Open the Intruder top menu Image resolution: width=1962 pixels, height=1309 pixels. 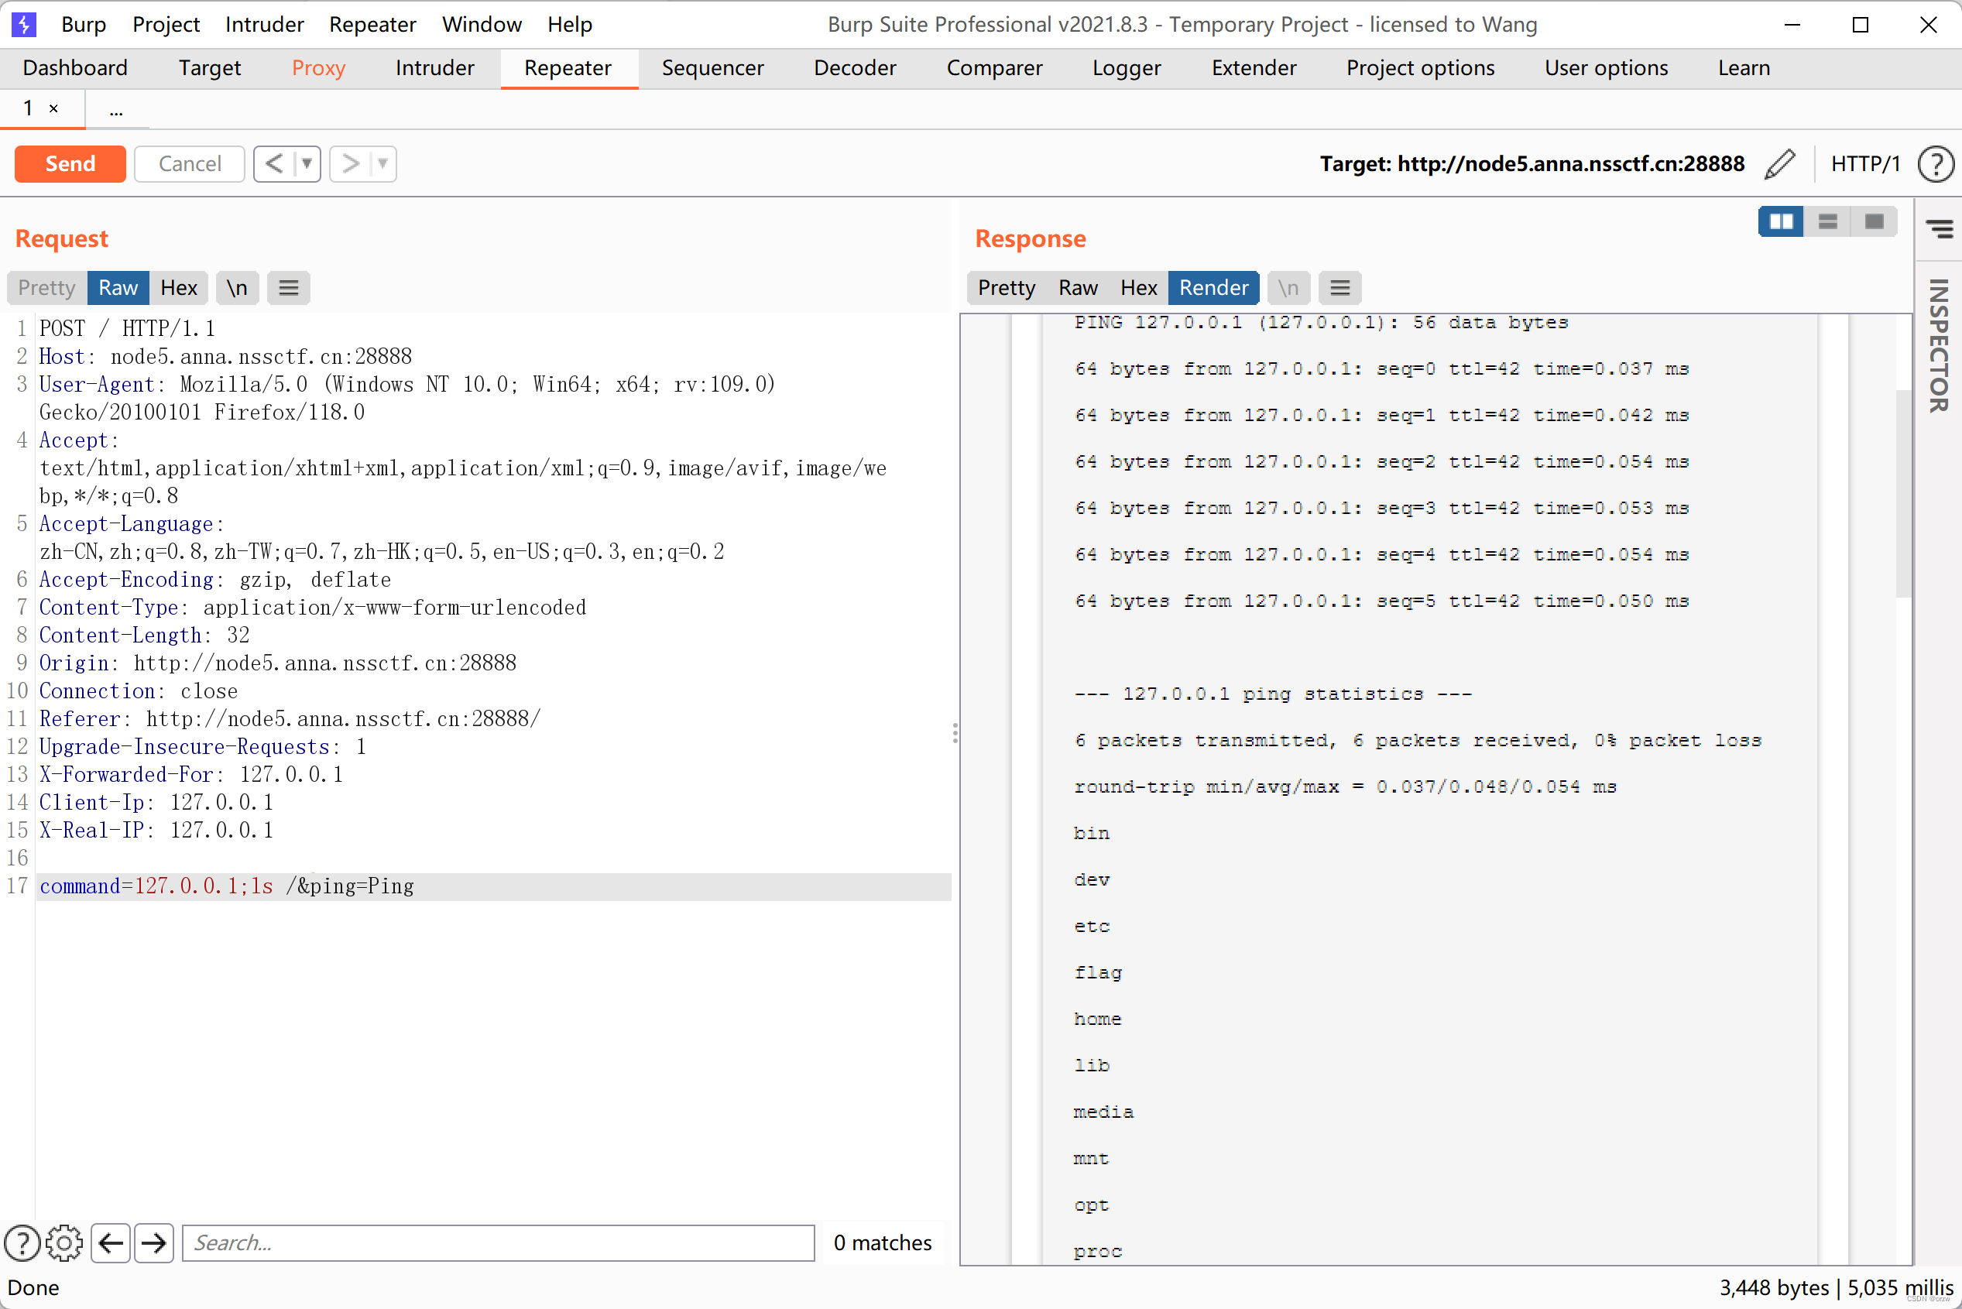coord(264,24)
